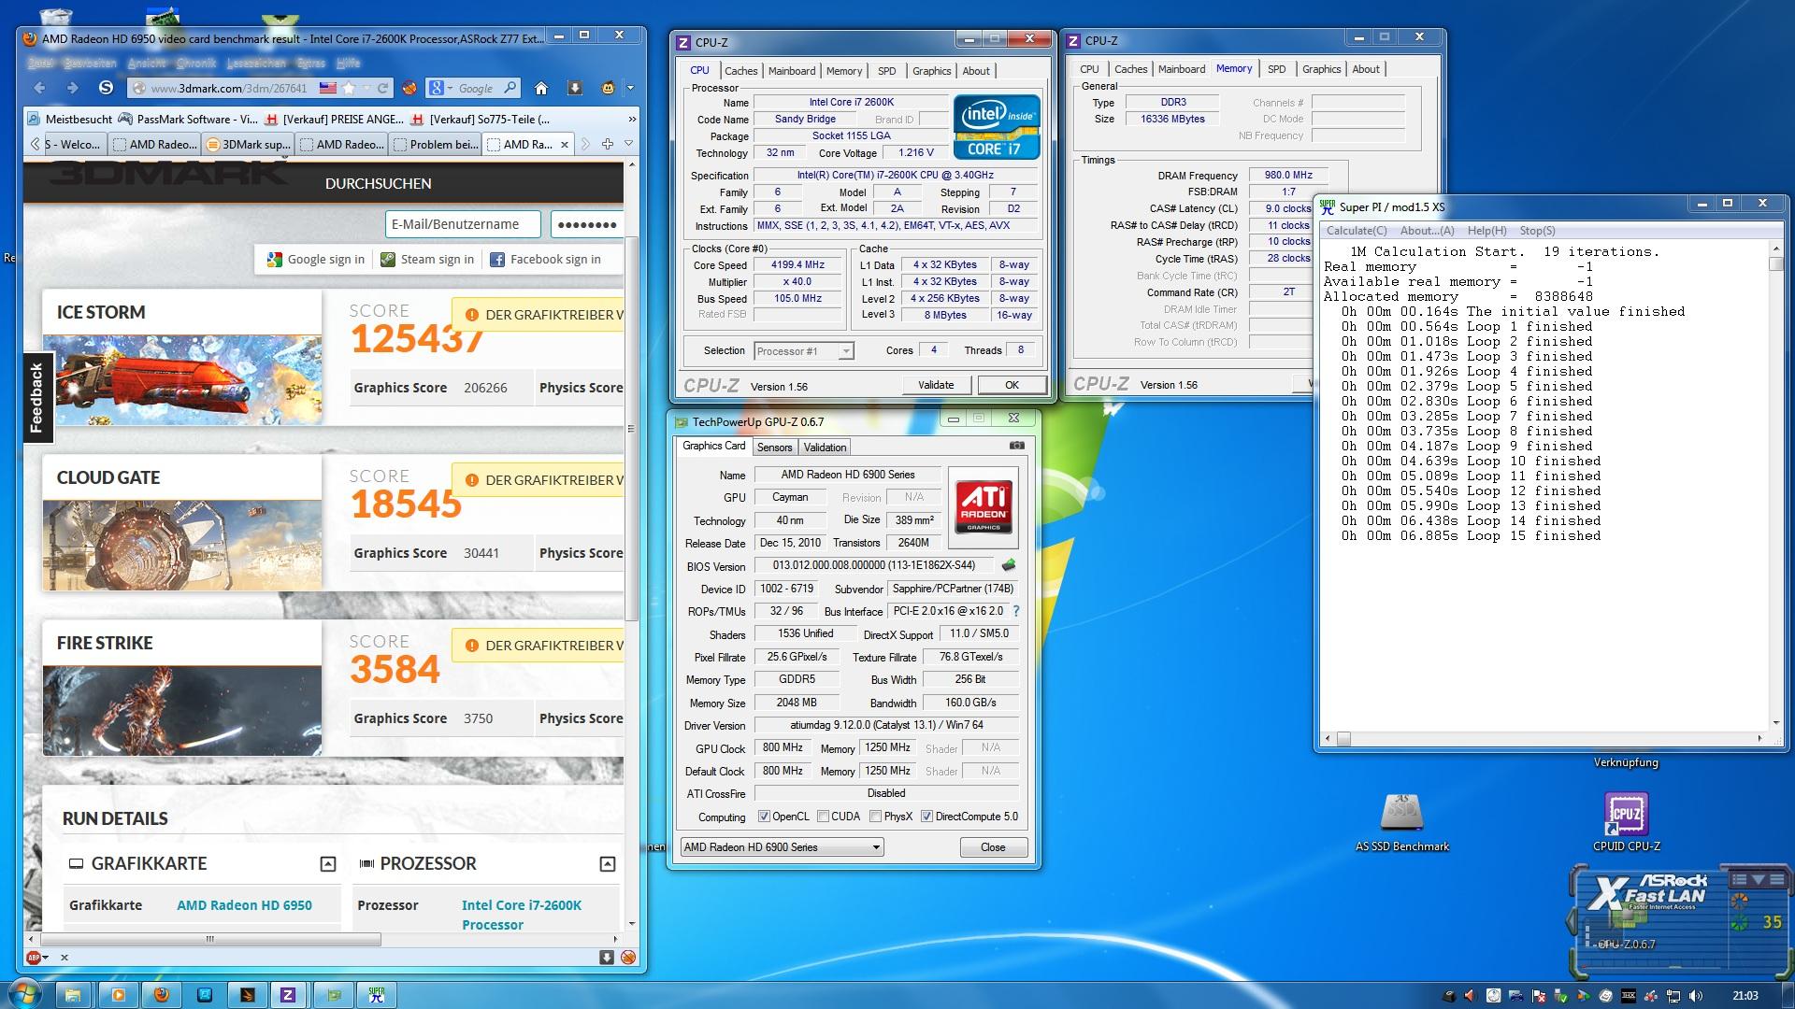Open Firefox home page via house icon

[x=540, y=88]
